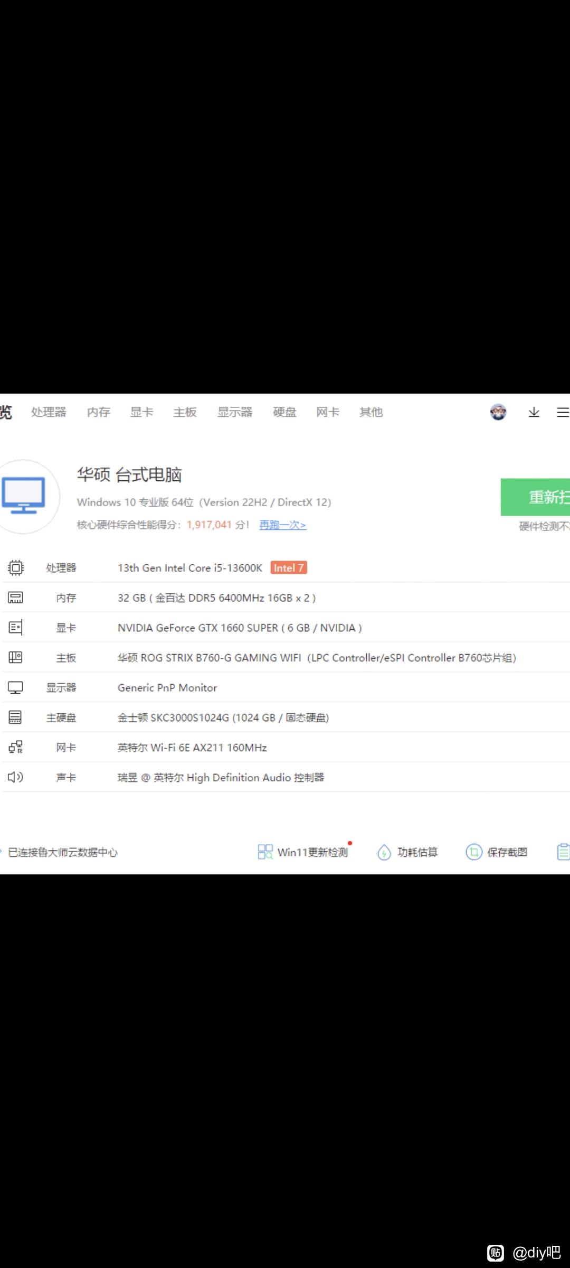Click the Win11更新检测 icon
The image size is (570, 1268).
(265, 852)
